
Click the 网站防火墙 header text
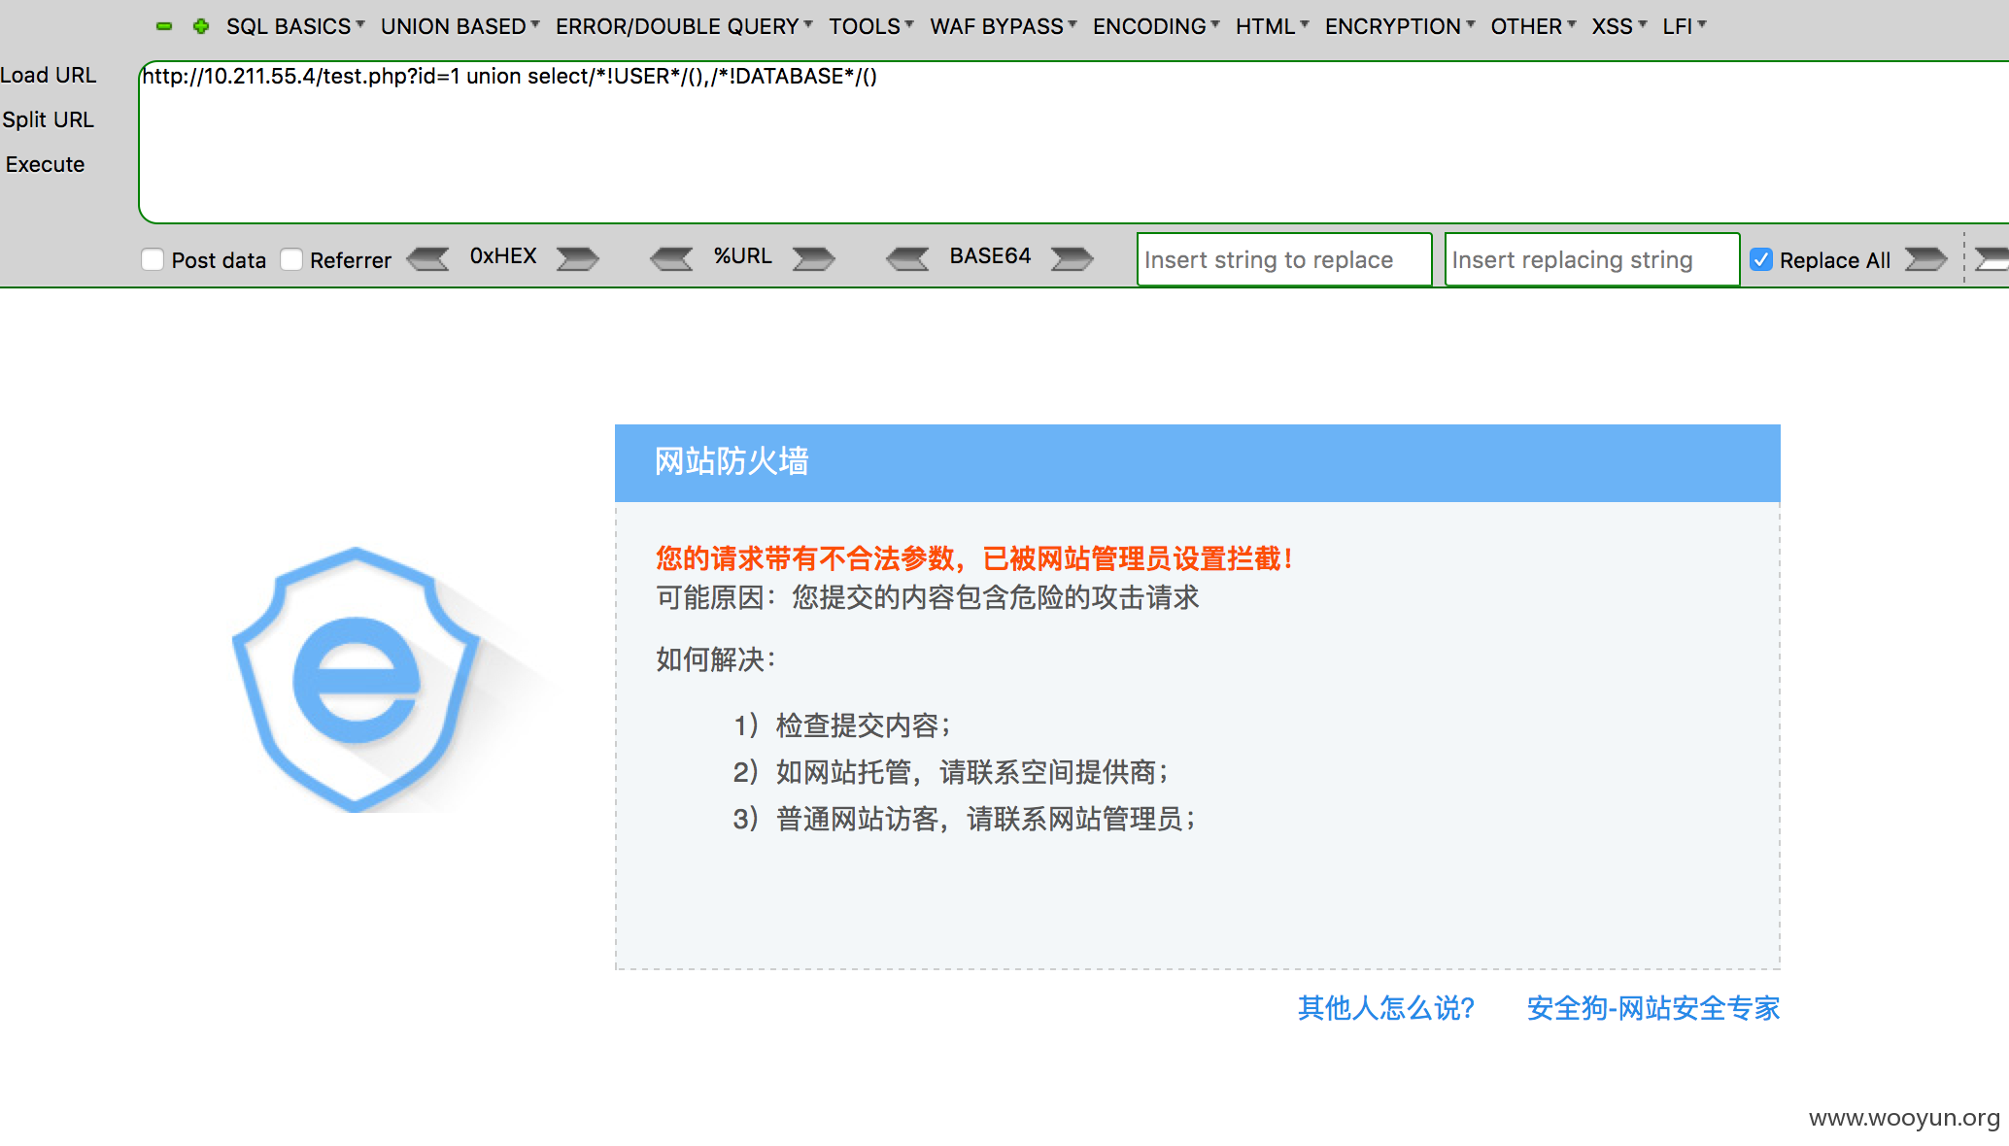732,461
